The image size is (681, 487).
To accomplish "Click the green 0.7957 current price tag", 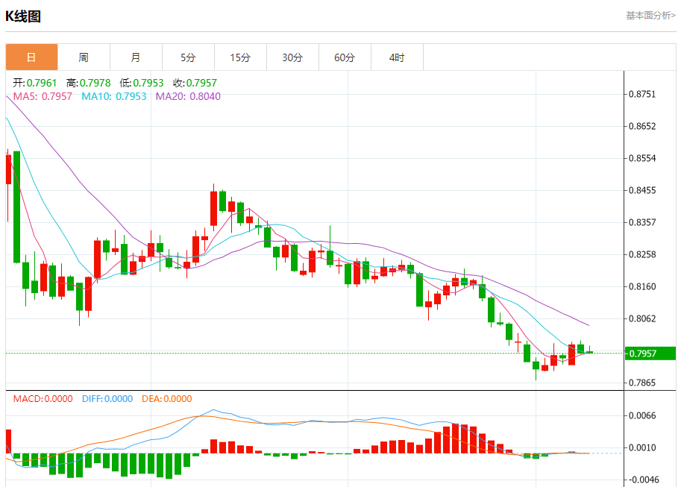I will [x=650, y=354].
